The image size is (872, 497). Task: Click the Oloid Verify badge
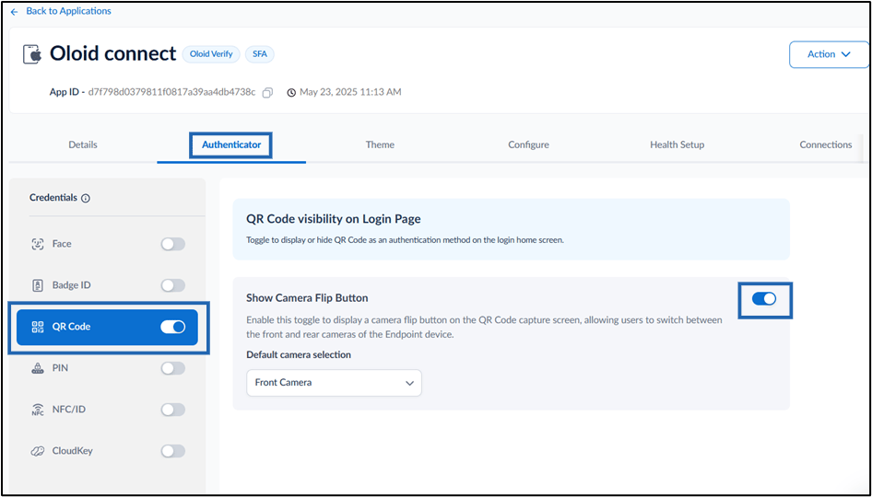pyautogui.click(x=211, y=54)
